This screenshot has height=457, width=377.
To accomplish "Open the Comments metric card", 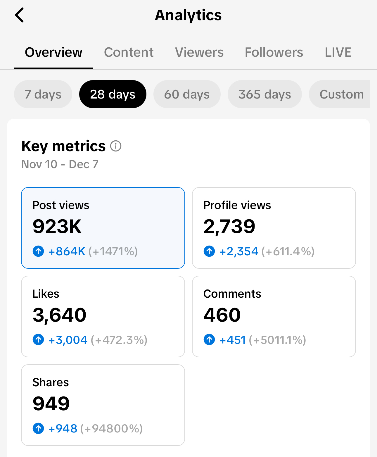I will coord(274,316).
